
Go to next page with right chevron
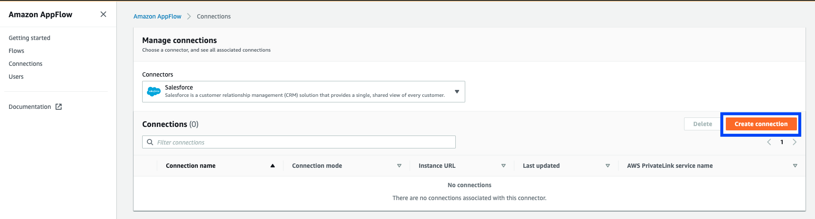tap(795, 142)
